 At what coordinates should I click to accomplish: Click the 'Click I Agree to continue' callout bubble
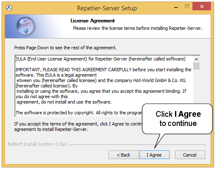[178, 119]
